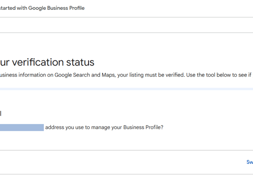Click the word 'started' in top header
This screenshot has width=253, height=179.
tap(8, 8)
